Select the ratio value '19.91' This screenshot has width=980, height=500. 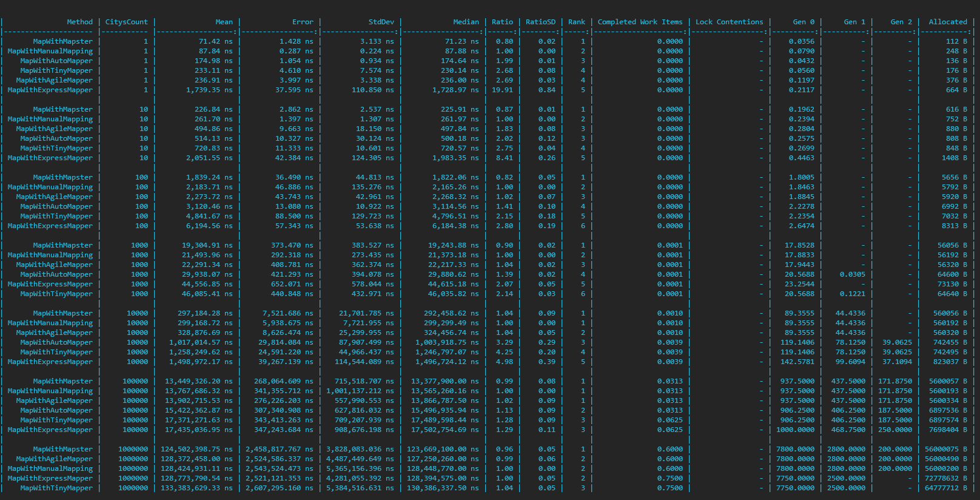[x=502, y=90]
